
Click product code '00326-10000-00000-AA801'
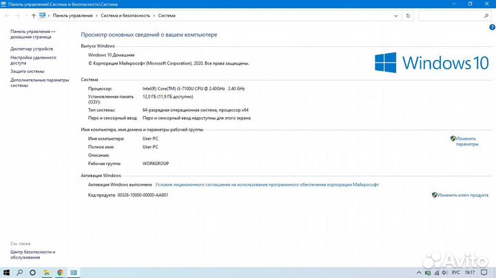point(143,195)
